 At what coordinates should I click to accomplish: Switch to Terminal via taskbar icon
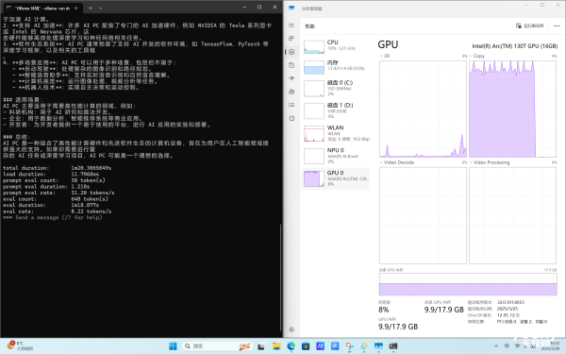tap(393, 346)
